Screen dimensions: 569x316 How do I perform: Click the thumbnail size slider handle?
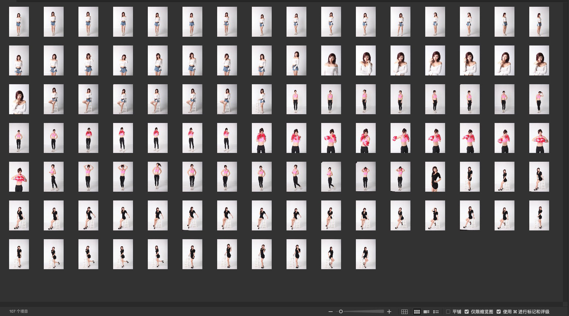341,312
